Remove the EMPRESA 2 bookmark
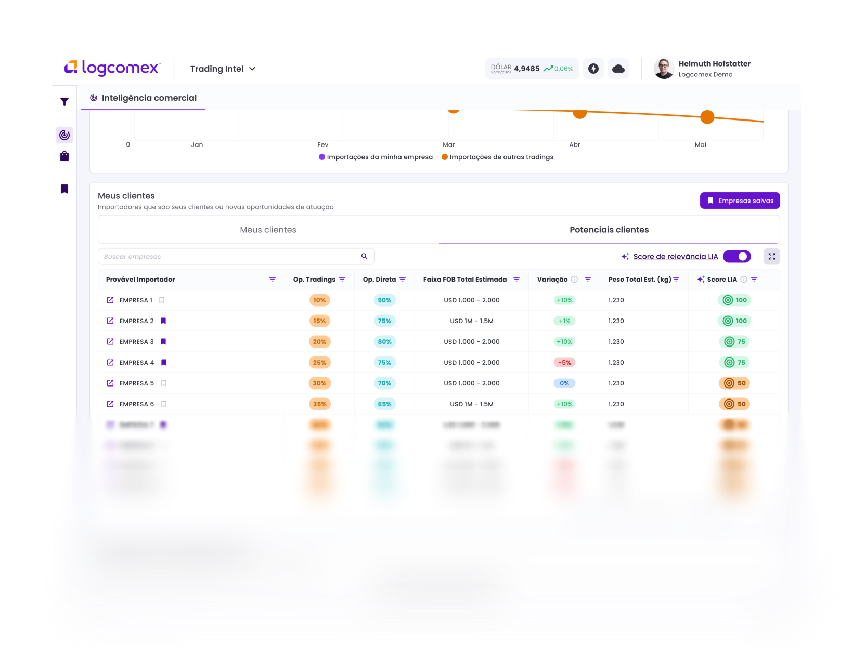853x665 pixels. [163, 321]
